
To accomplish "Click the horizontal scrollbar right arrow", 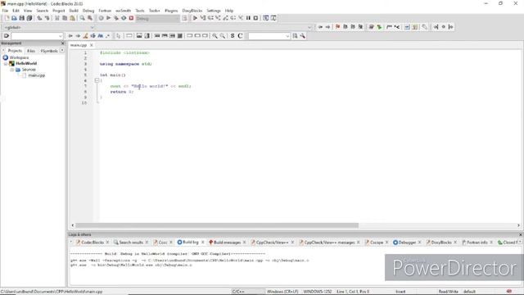I will tap(518, 225).
